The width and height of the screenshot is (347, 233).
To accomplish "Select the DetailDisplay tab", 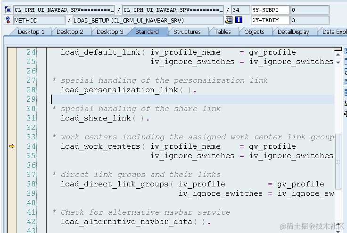I will pyautogui.click(x=293, y=32).
